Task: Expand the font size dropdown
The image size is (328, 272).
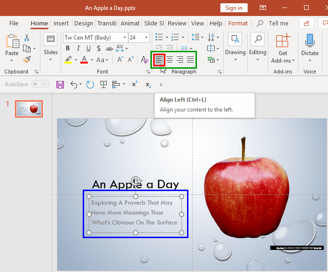Action: click(x=146, y=38)
